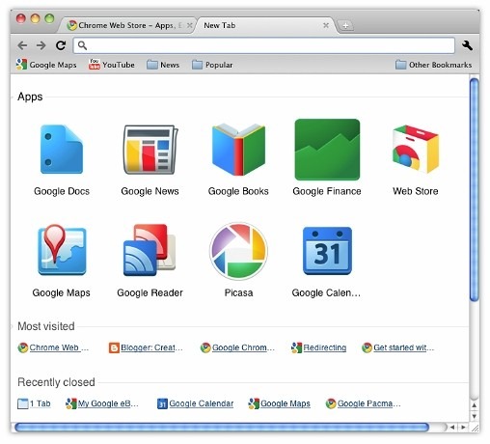Click the address bar search field

click(x=264, y=45)
